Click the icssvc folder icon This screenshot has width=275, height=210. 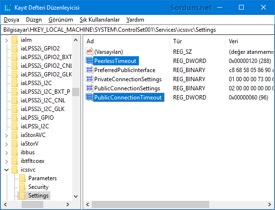click(x=14, y=170)
